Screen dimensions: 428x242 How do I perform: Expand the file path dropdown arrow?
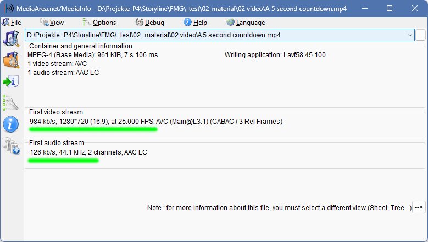(409, 35)
